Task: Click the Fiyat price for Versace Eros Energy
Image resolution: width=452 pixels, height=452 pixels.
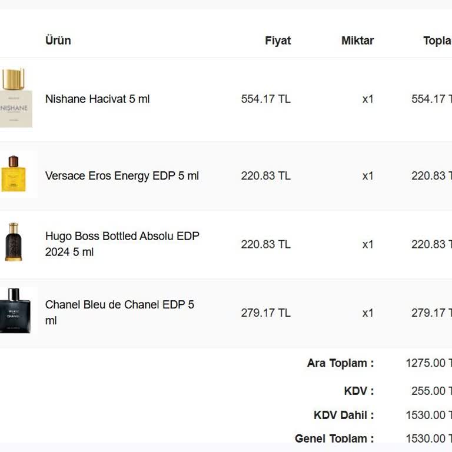Action: click(x=265, y=175)
